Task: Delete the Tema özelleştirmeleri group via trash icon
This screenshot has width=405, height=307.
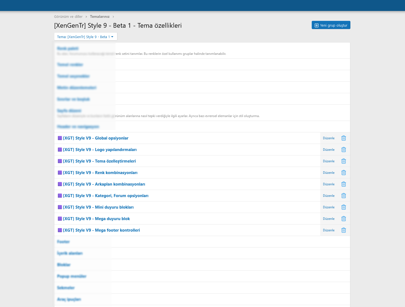Action: click(344, 161)
